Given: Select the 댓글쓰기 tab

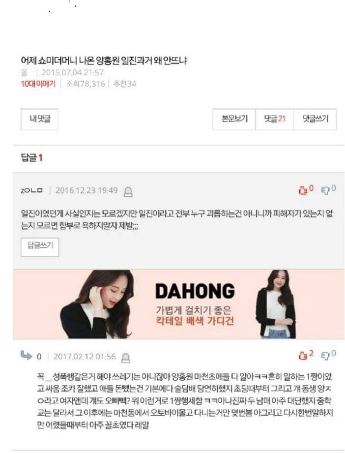Looking at the screenshot, I should (315, 119).
